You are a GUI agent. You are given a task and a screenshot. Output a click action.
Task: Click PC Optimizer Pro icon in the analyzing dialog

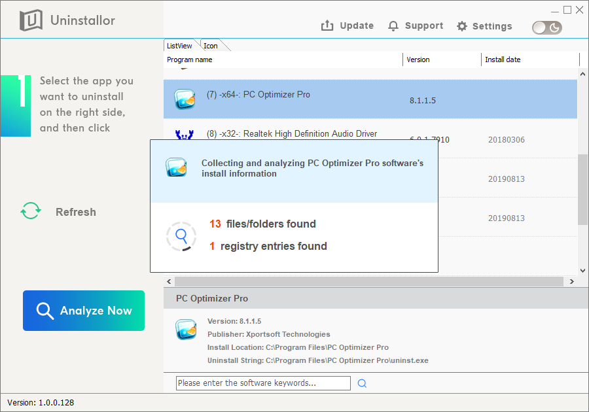[x=176, y=167]
